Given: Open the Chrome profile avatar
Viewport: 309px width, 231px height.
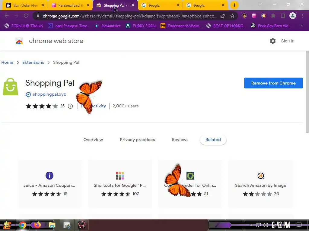Looking at the screenshot, I should pos(293,16).
